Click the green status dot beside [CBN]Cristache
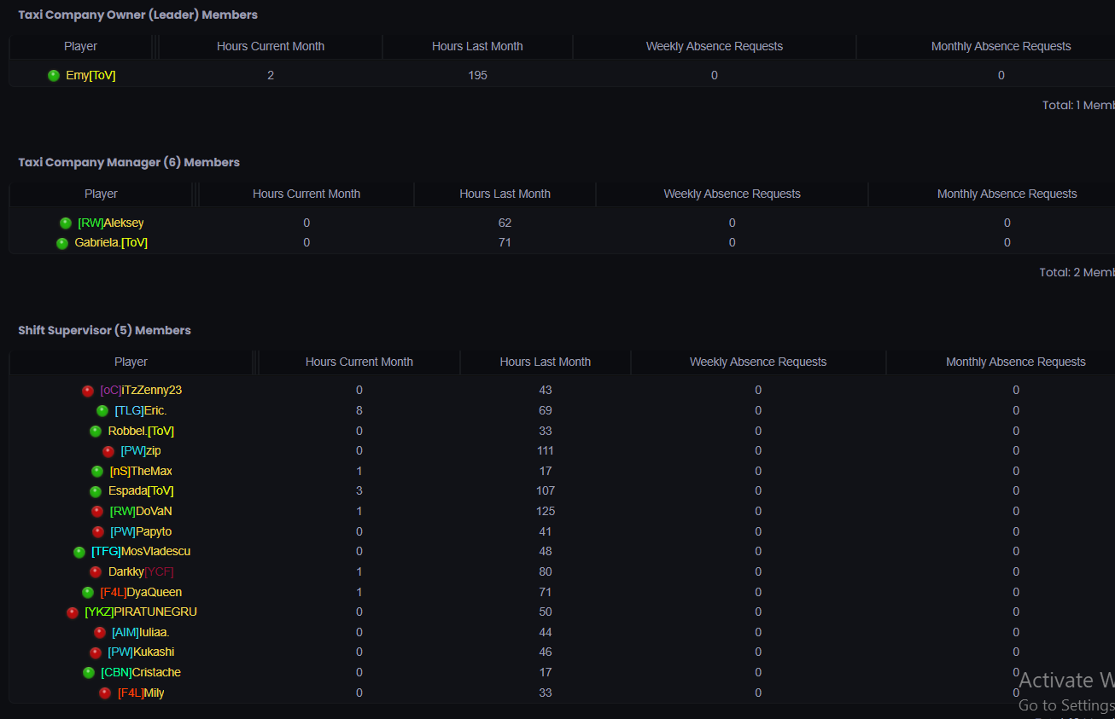 89,673
